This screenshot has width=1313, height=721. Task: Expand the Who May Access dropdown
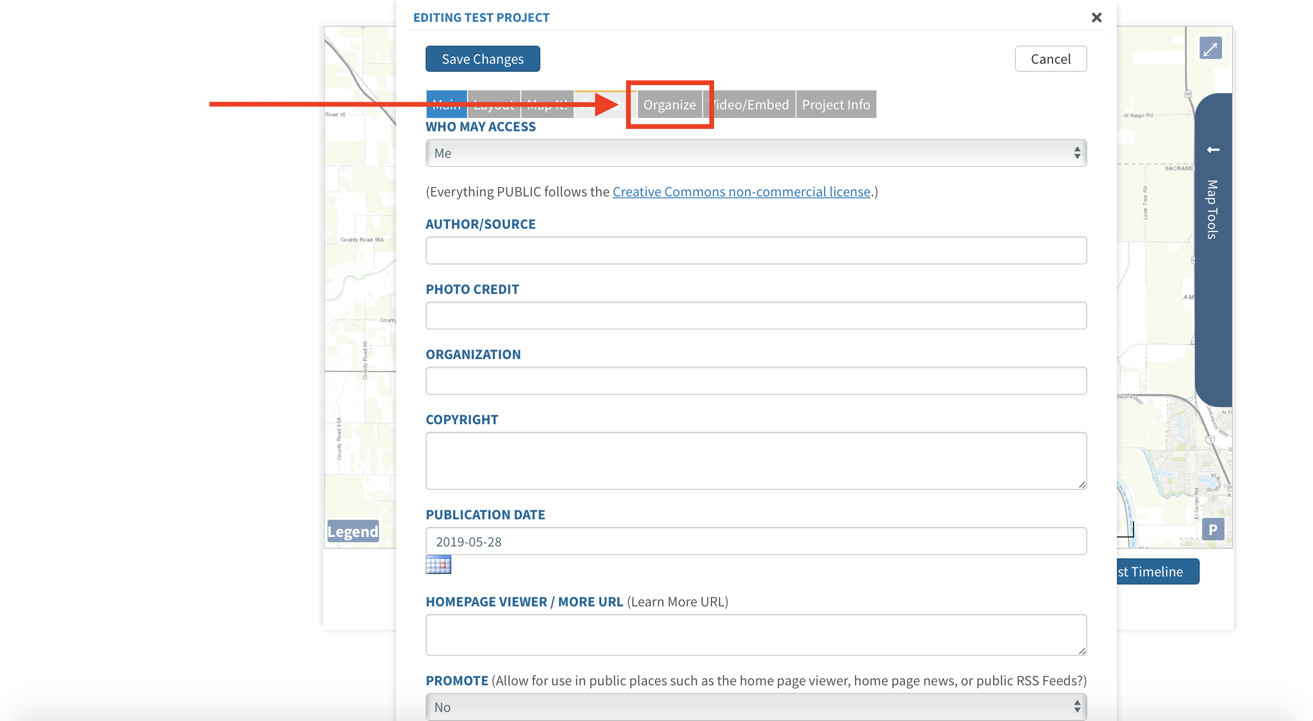(756, 153)
